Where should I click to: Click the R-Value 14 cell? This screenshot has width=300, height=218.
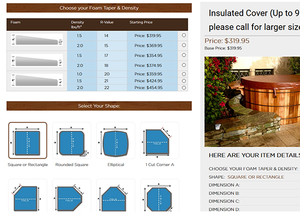click(x=112, y=36)
